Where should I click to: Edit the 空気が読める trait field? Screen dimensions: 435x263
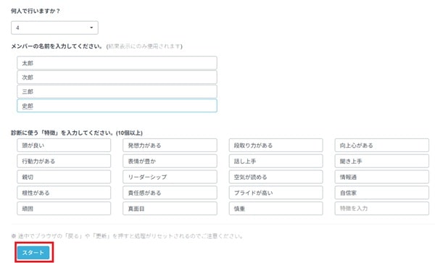pyautogui.click(x=275, y=177)
